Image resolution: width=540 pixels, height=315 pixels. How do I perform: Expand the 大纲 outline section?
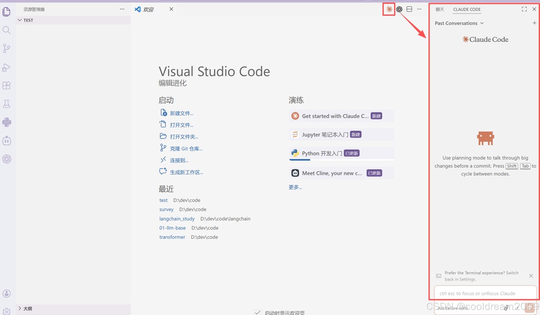coord(26,309)
